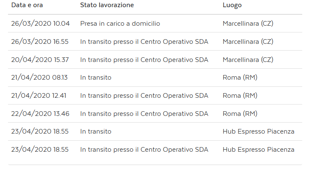Click "Roma (RM)" in the 21/04/2020 08.13 row
The width and height of the screenshot is (309, 169).
click(x=240, y=78)
